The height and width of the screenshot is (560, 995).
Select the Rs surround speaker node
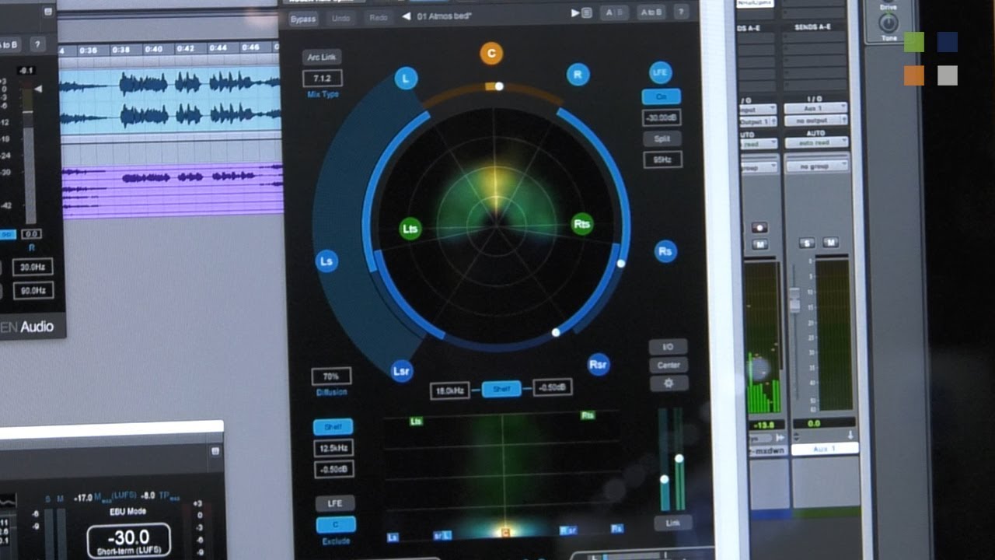click(665, 251)
